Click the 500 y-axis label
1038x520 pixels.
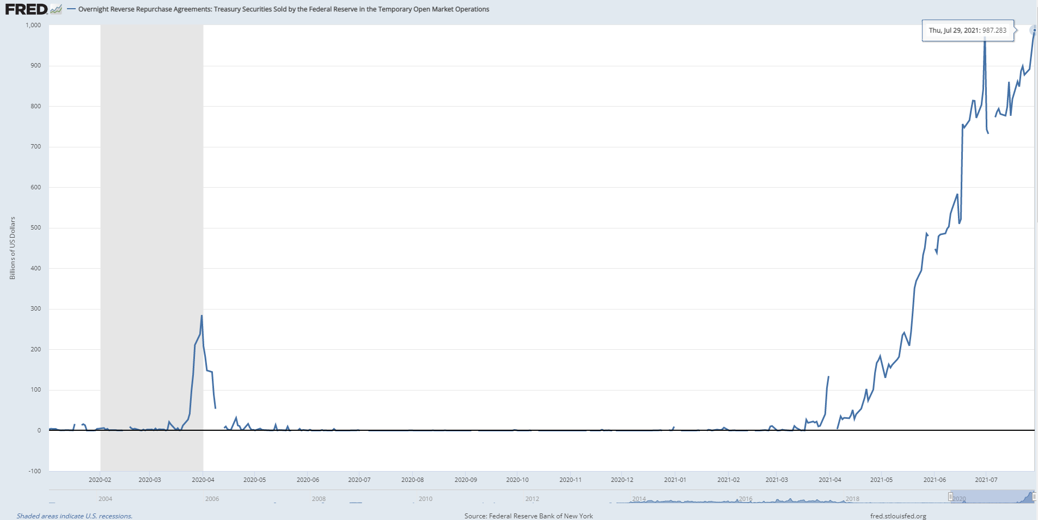(36, 227)
